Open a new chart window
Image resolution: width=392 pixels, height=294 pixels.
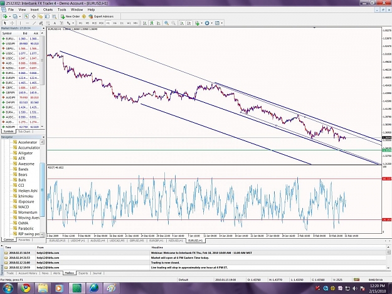[x=5, y=16]
